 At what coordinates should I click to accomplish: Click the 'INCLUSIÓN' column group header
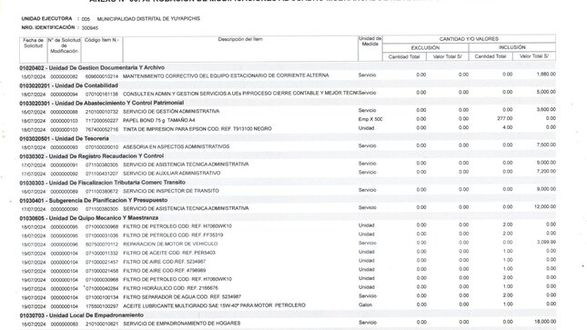pyautogui.click(x=511, y=47)
